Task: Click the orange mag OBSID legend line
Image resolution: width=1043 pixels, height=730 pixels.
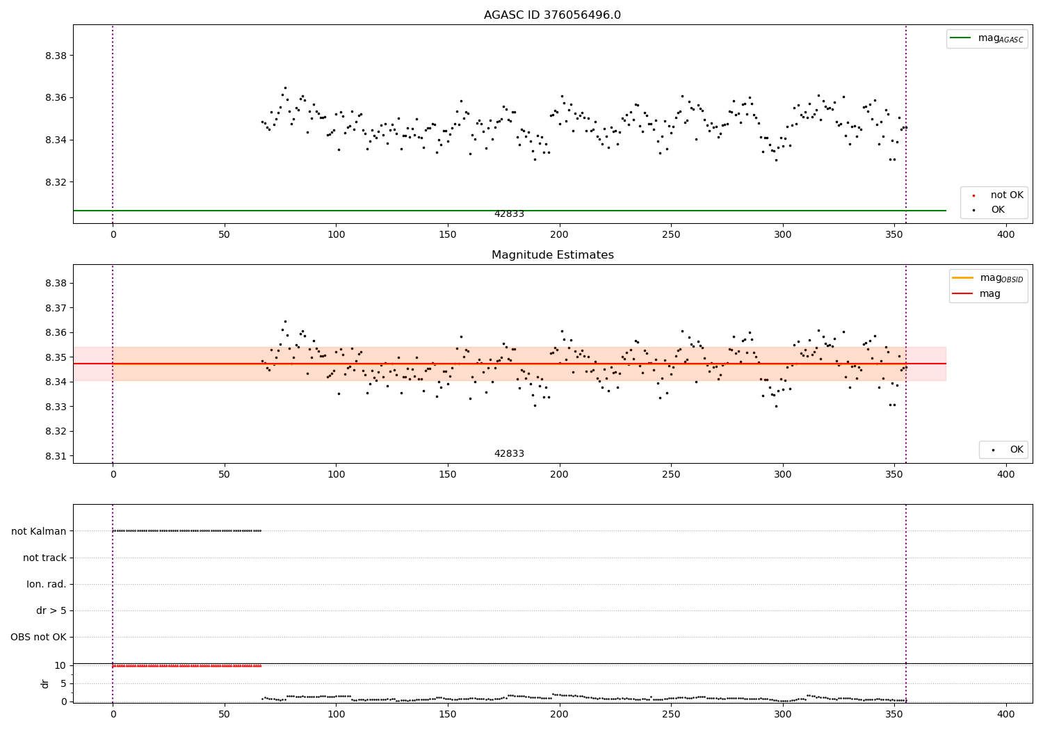Action: (x=962, y=278)
